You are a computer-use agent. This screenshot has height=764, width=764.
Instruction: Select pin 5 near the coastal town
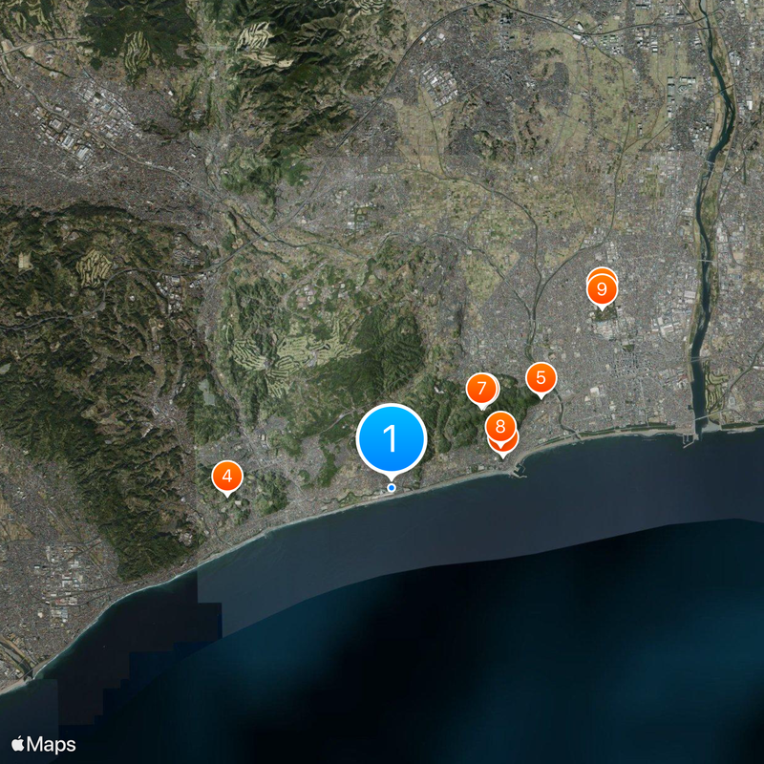[x=540, y=378]
